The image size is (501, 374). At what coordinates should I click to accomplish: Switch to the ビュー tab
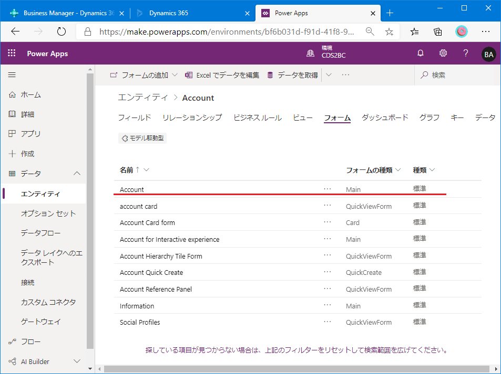303,117
